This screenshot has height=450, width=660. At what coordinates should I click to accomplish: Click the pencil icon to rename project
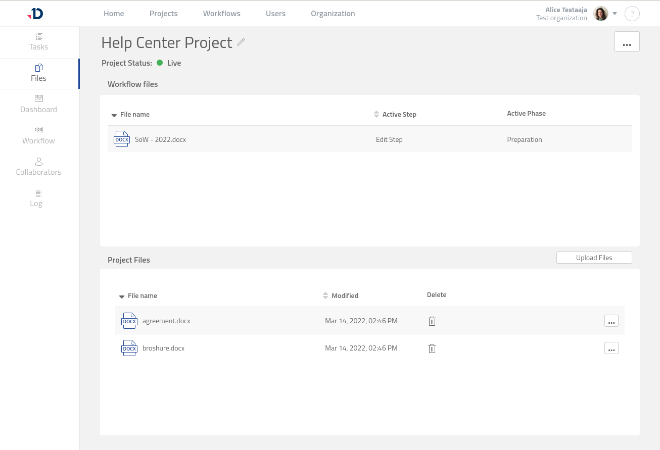tap(241, 42)
